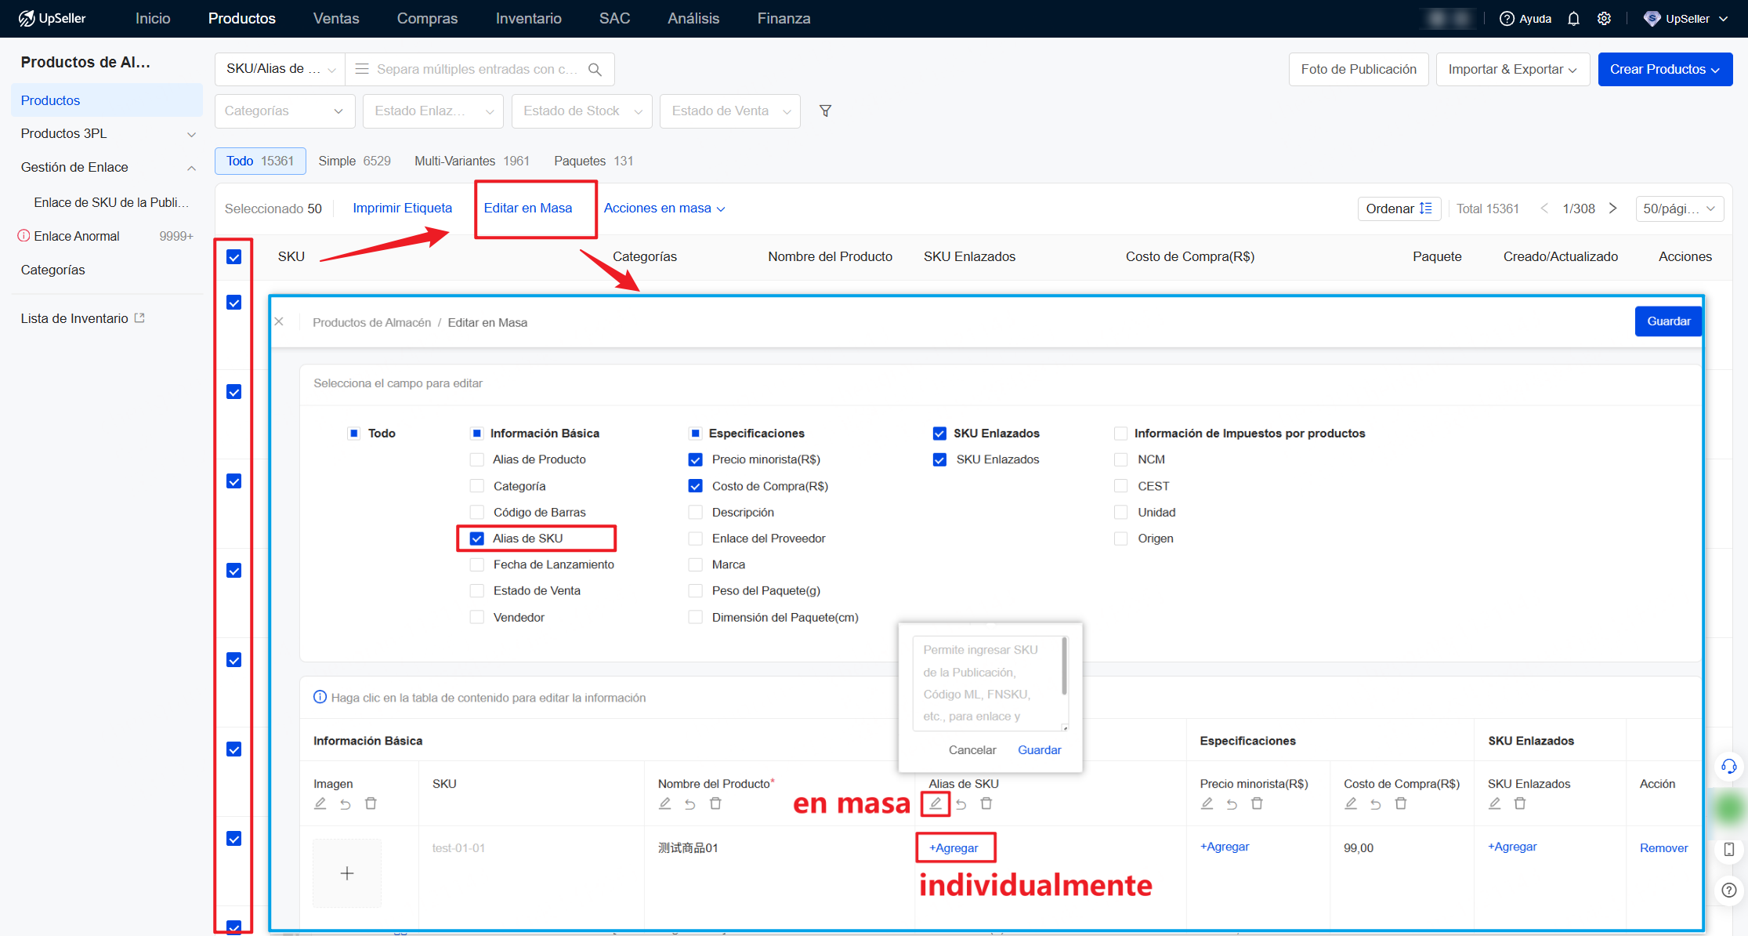Collapse the Gestión de Enlace sidebar section

191,167
